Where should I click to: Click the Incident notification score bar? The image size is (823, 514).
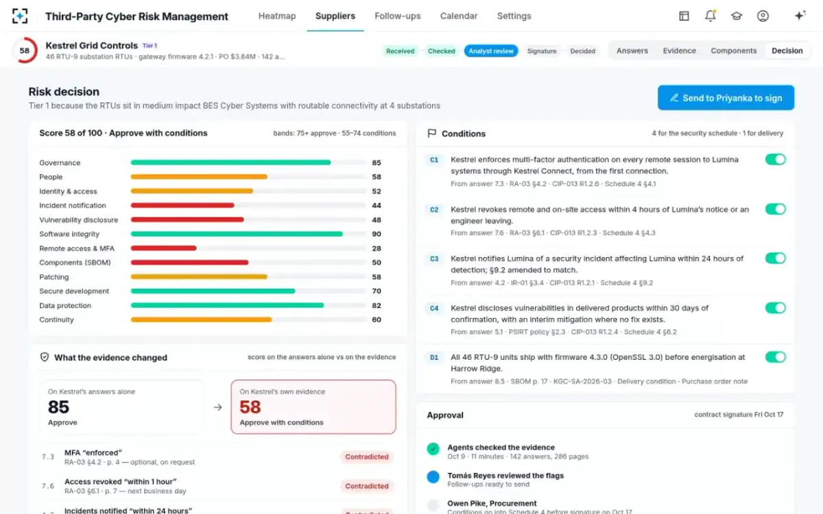click(x=248, y=206)
